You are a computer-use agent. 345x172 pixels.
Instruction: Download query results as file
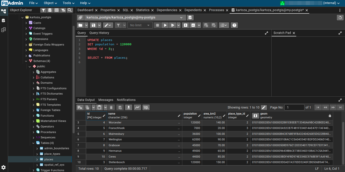pyautogui.click(x=129, y=107)
